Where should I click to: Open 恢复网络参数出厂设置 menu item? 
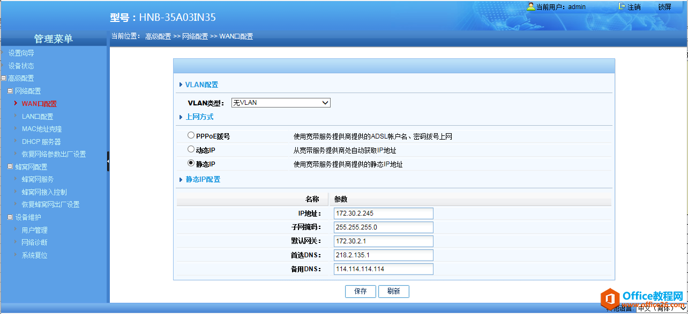coord(54,154)
